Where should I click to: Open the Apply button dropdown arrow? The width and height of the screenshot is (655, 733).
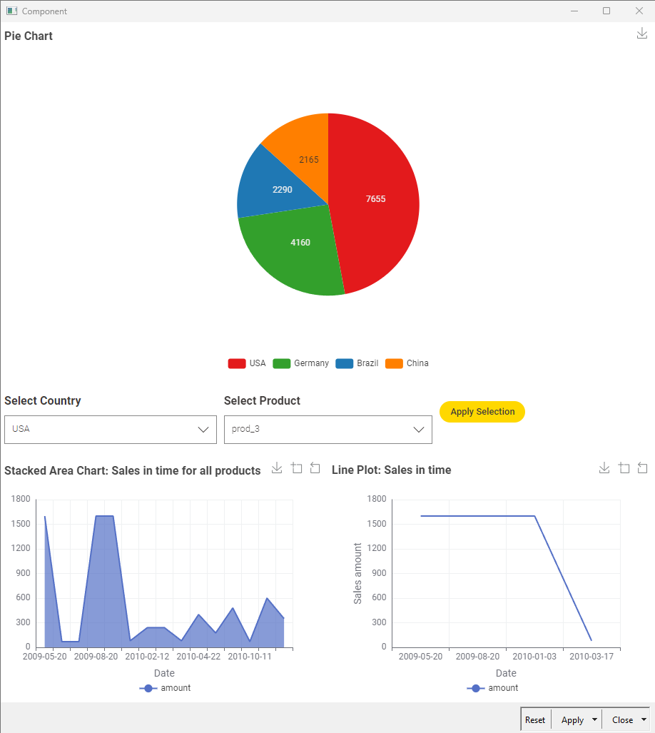pyautogui.click(x=594, y=720)
